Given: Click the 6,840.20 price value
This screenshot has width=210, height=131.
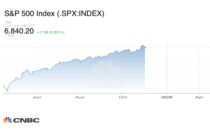Looking at the screenshot, I should [x=19, y=31].
